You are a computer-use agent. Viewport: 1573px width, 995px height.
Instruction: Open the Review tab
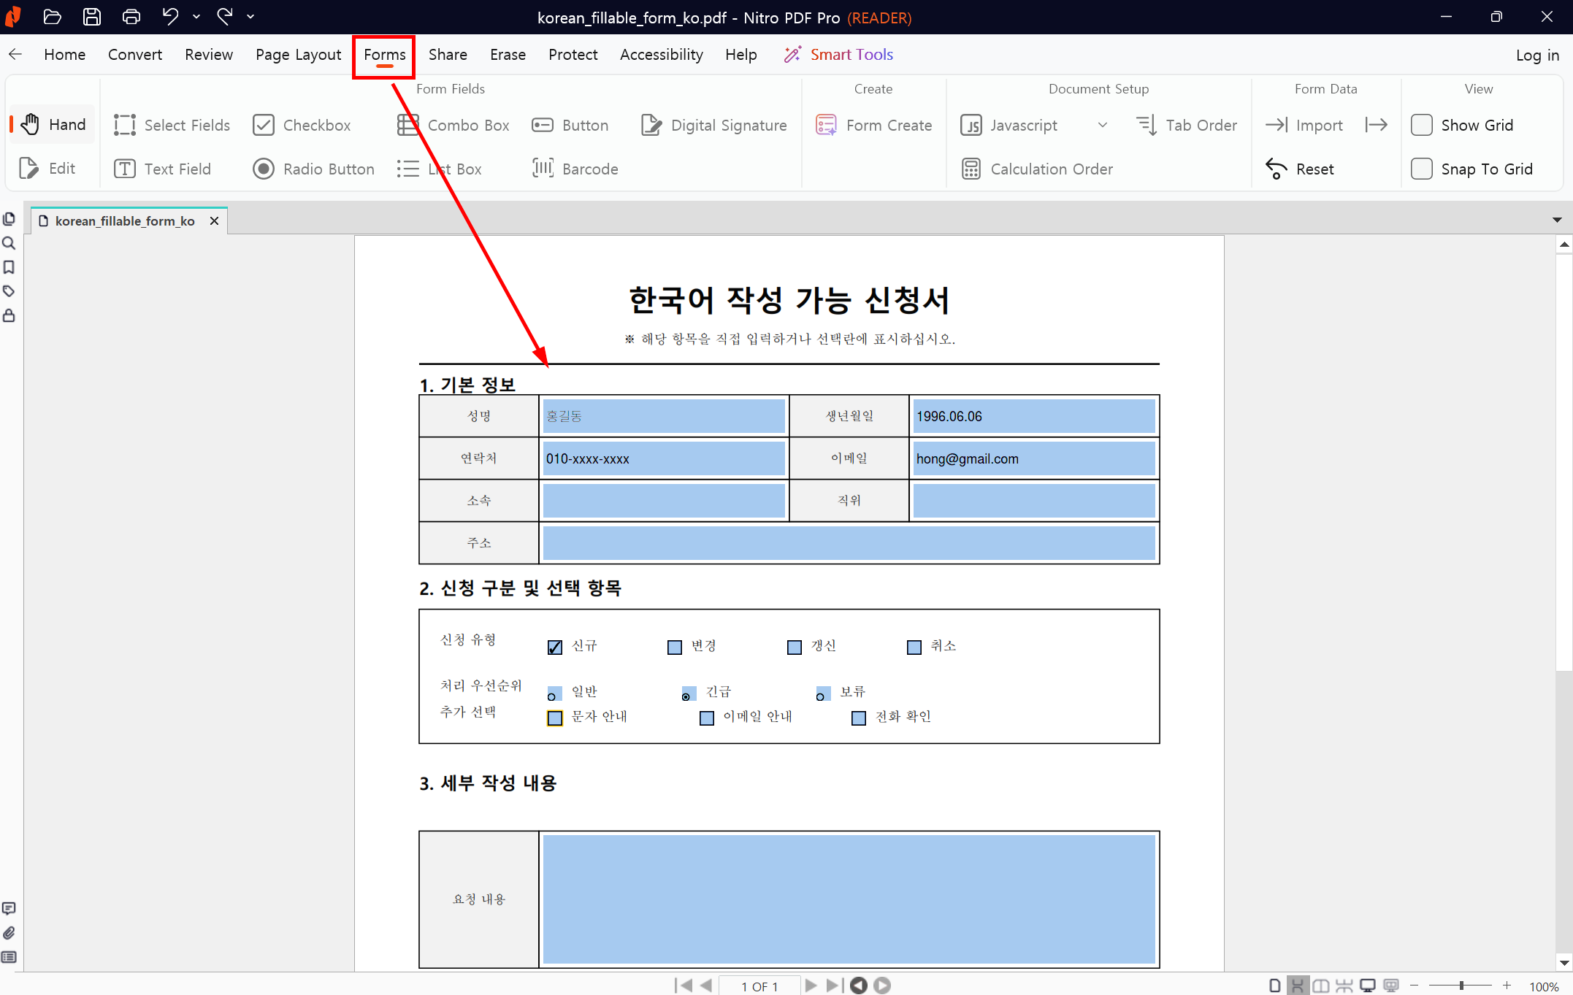coord(209,55)
